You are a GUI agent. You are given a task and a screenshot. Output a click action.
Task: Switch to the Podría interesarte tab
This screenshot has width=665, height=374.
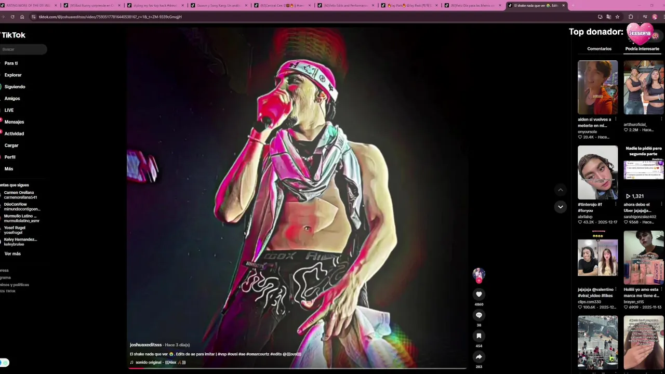(642, 49)
